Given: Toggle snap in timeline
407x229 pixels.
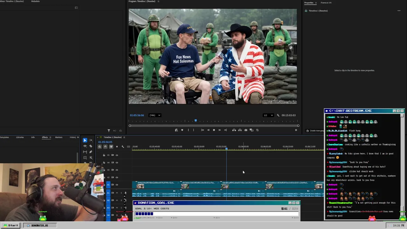Looking at the screenshot, I should tap(105, 147).
